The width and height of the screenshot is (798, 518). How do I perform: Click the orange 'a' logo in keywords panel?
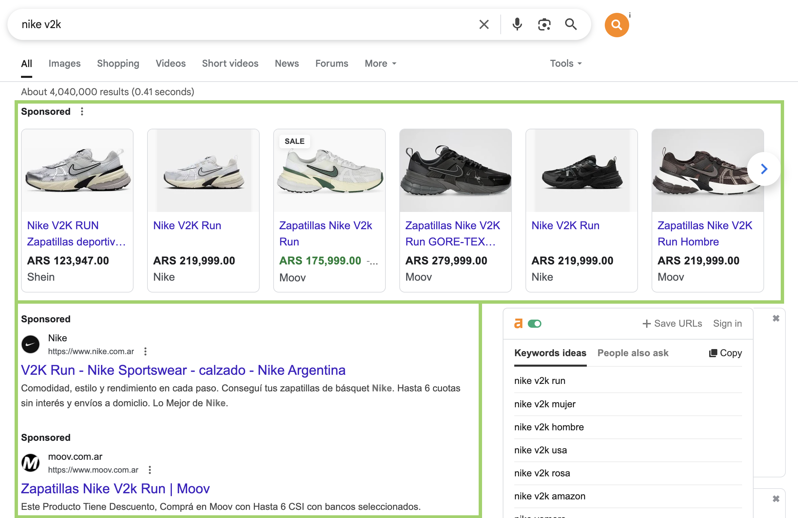[518, 324]
